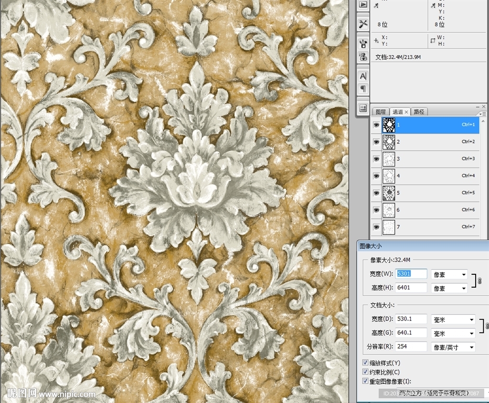The image size is (489, 403).
Task: Open the Character panel icon
Action: pyautogui.click(x=363, y=76)
